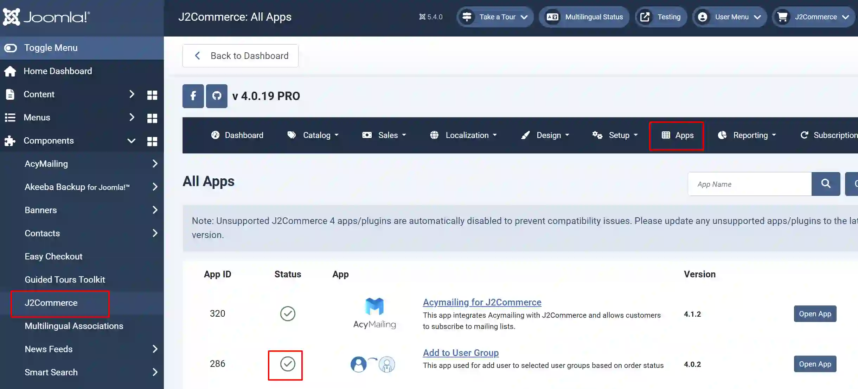Image resolution: width=858 pixels, height=389 pixels.
Task: Open Catalog menu dropdown
Action: 313,135
